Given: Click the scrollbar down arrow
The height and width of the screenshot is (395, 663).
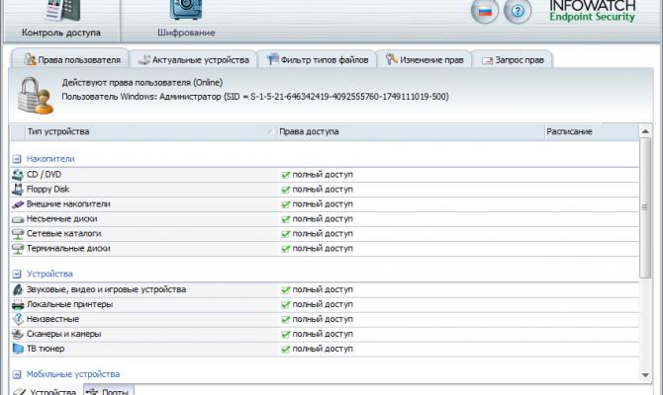Looking at the screenshot, I should click(645, 374).
